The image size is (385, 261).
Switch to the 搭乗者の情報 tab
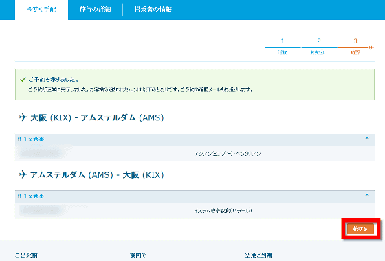[x=153, y=10]
